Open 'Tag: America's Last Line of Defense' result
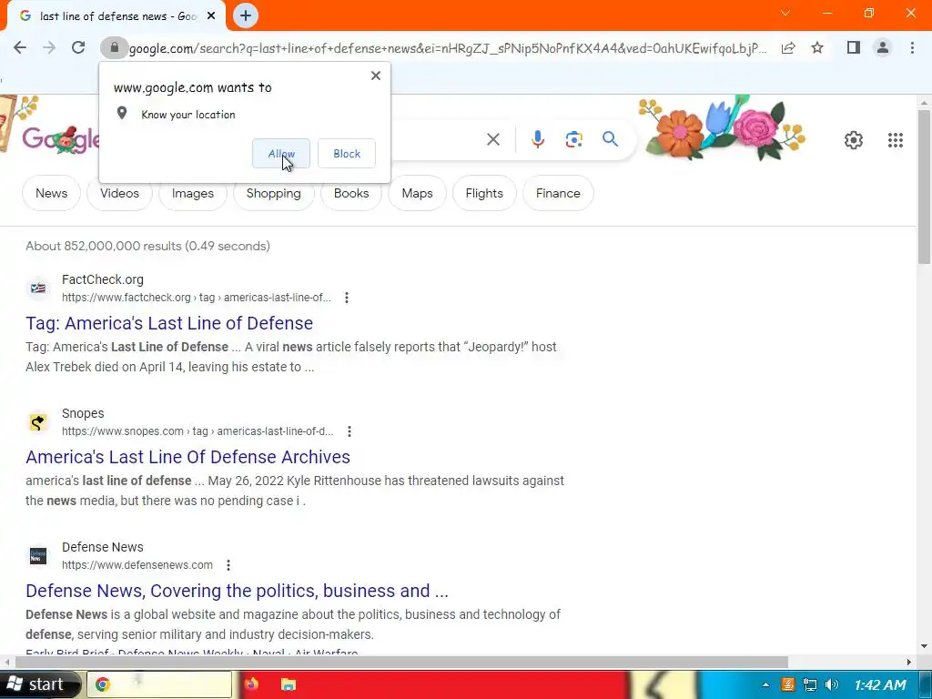The image size is (932, 699). click(169, 323)
